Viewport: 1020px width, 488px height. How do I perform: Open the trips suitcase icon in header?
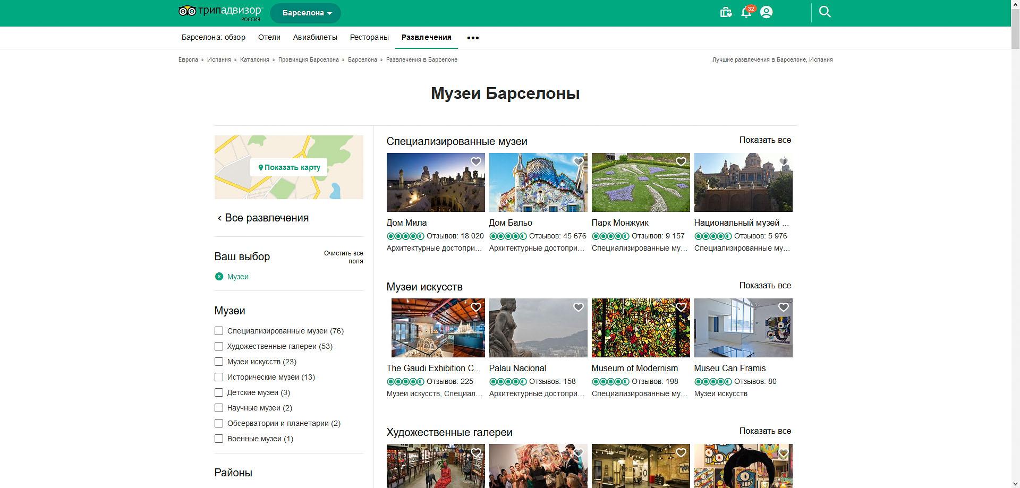click(x=726, y=12)
